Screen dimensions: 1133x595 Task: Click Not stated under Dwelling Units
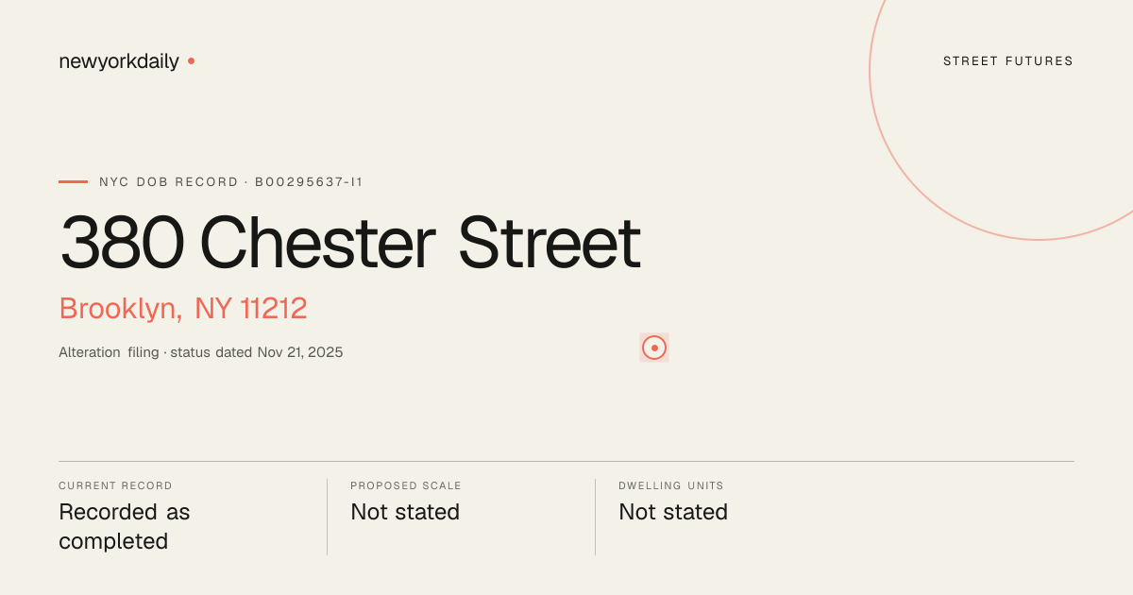(x=673, y=512)
